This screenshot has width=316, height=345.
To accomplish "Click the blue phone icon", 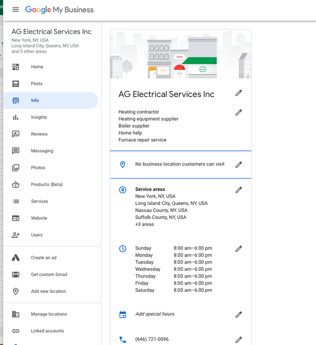I will 123,340.
